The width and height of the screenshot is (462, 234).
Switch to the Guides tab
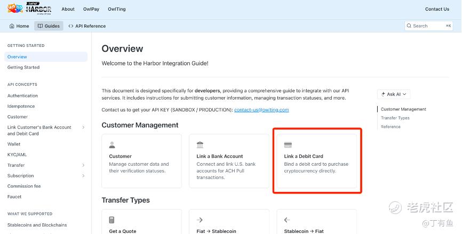tap(49, 26)
